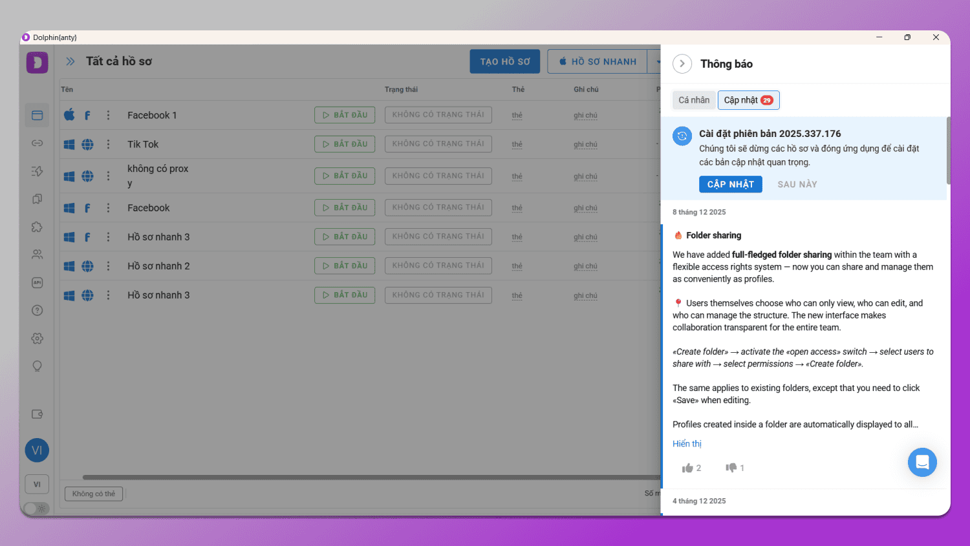The width and height of the screenshot is (970, 546).
Task: Click the profile list horizontal scrollbar
Action: (372, 478)
